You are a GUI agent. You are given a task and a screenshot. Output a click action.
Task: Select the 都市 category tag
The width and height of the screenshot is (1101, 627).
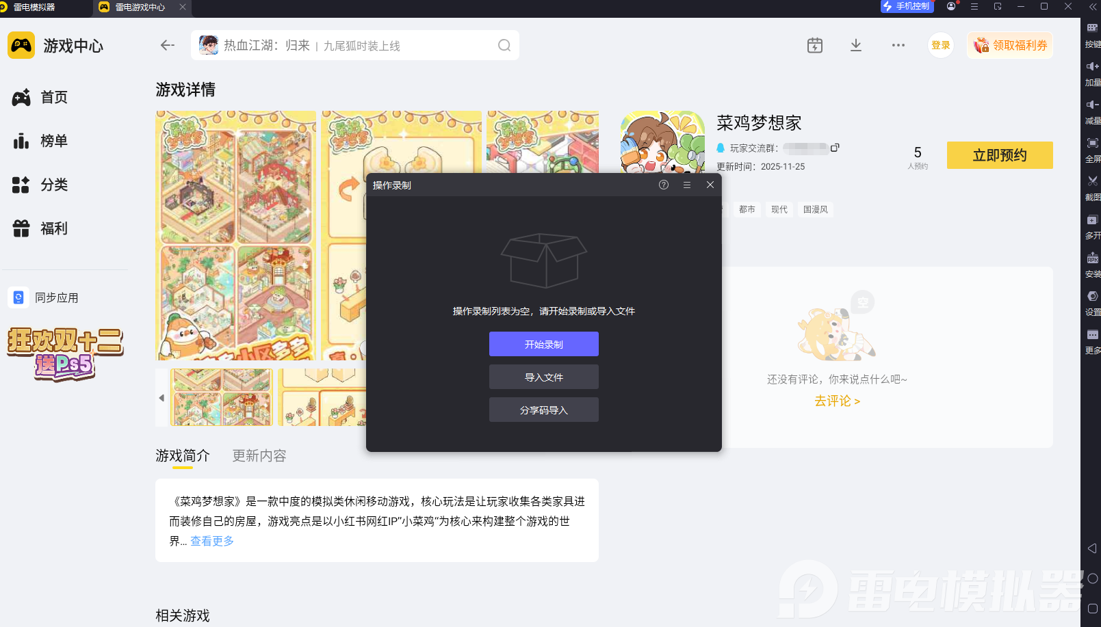tap(747, 209)
